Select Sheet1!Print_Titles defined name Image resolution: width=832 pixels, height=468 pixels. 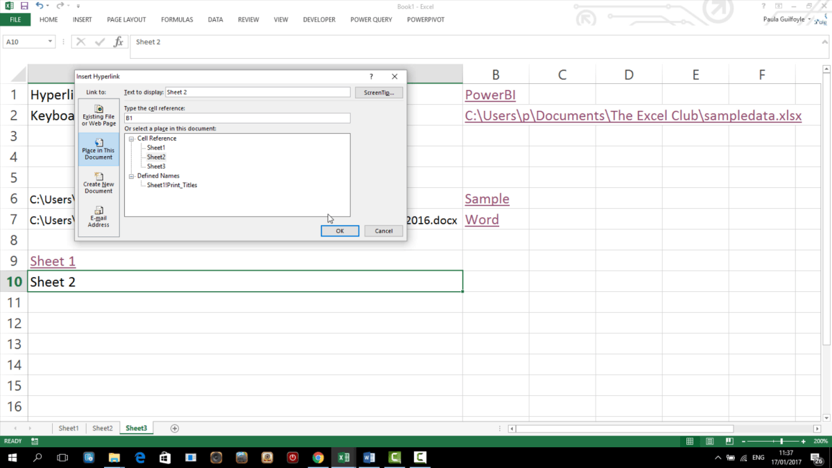pyautogui.click(x=172, y=185)
